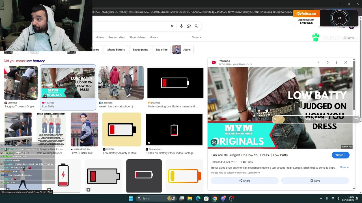Open volume control tray icon

337,198
